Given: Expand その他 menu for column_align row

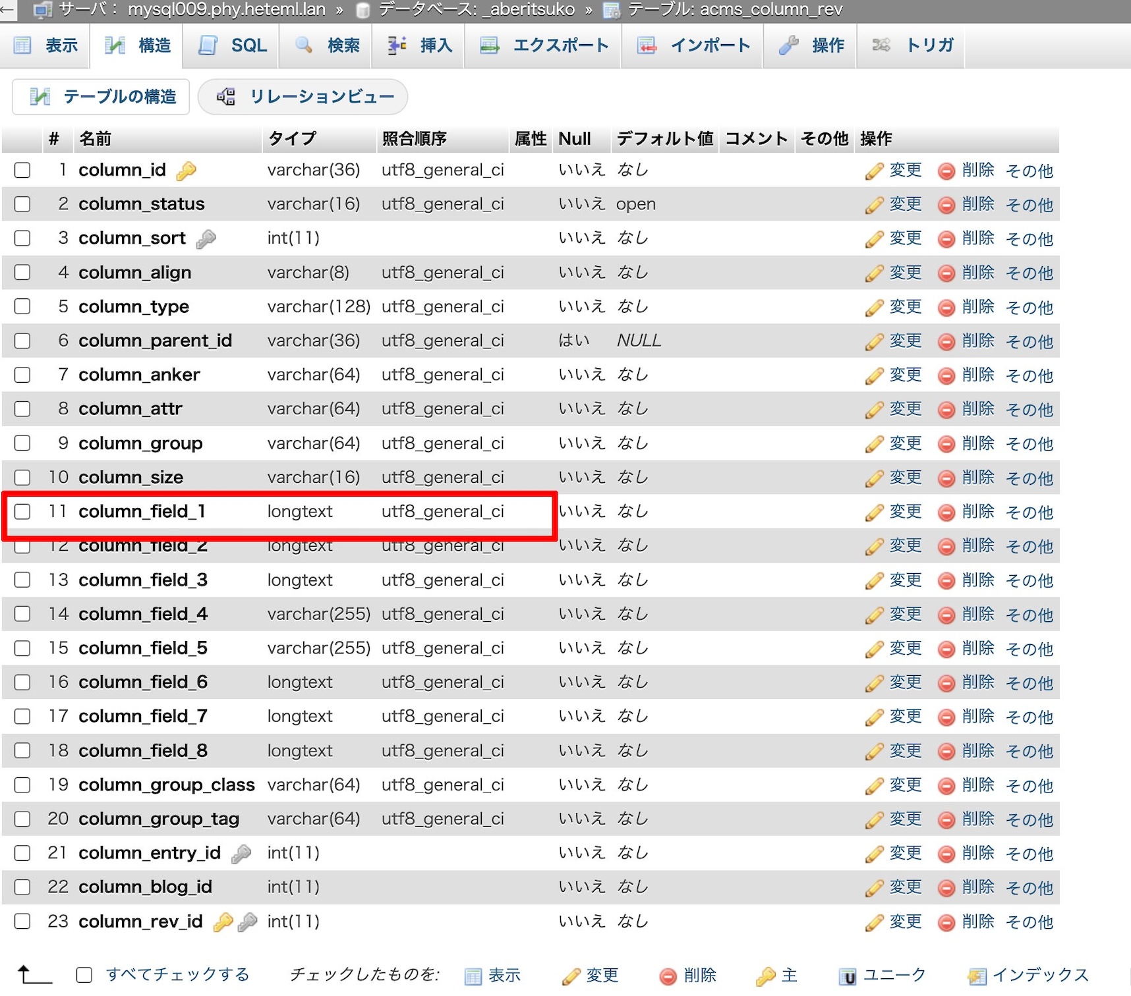Looking at the screenshot, I should [1029, 273].
